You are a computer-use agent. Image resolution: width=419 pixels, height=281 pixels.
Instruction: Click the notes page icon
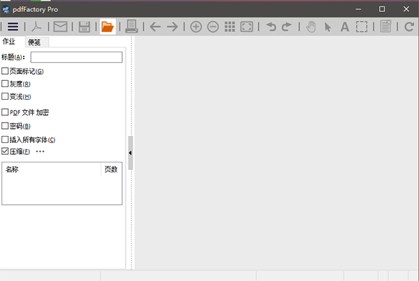click(x=385, y=26)
